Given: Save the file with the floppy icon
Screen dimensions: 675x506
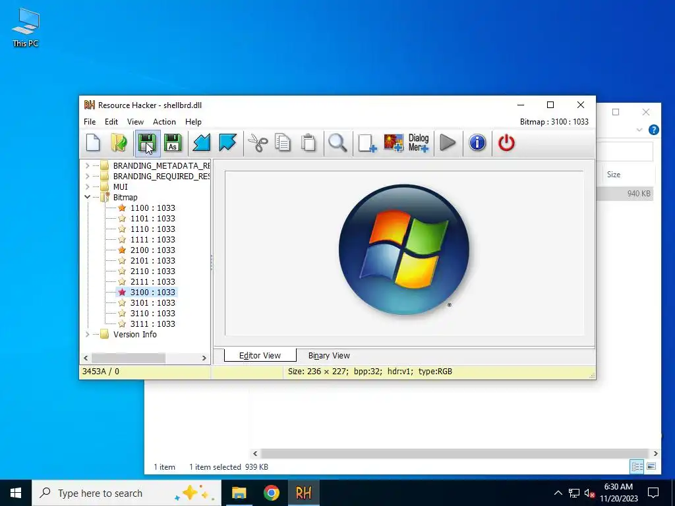Looking at the screenshot, I should 147,143.
